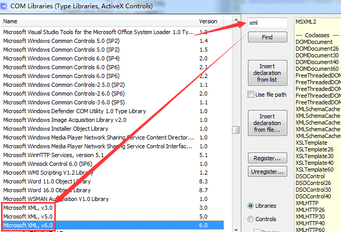Screen dimensions: 341x232
Task: Select Microsoft Word 11.0 Object Library
Action: coord(112,181)
